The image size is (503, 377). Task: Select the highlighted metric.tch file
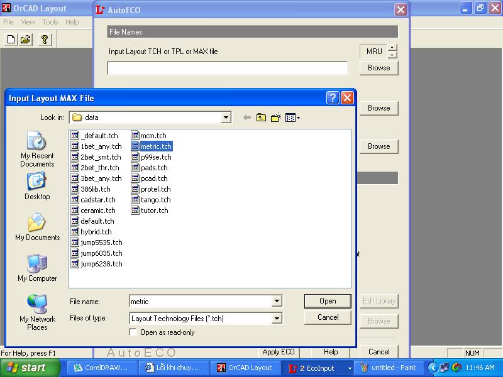pyautogui.click(x=152, y=146)
